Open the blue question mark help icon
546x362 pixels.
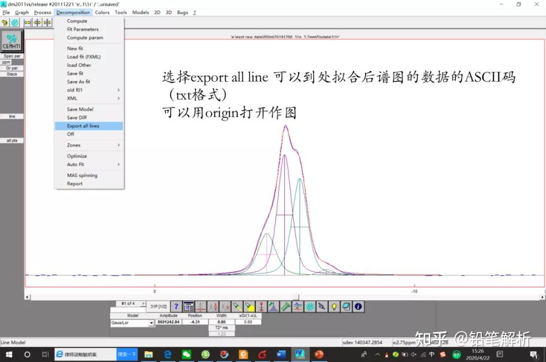click(x=175, y=306)
